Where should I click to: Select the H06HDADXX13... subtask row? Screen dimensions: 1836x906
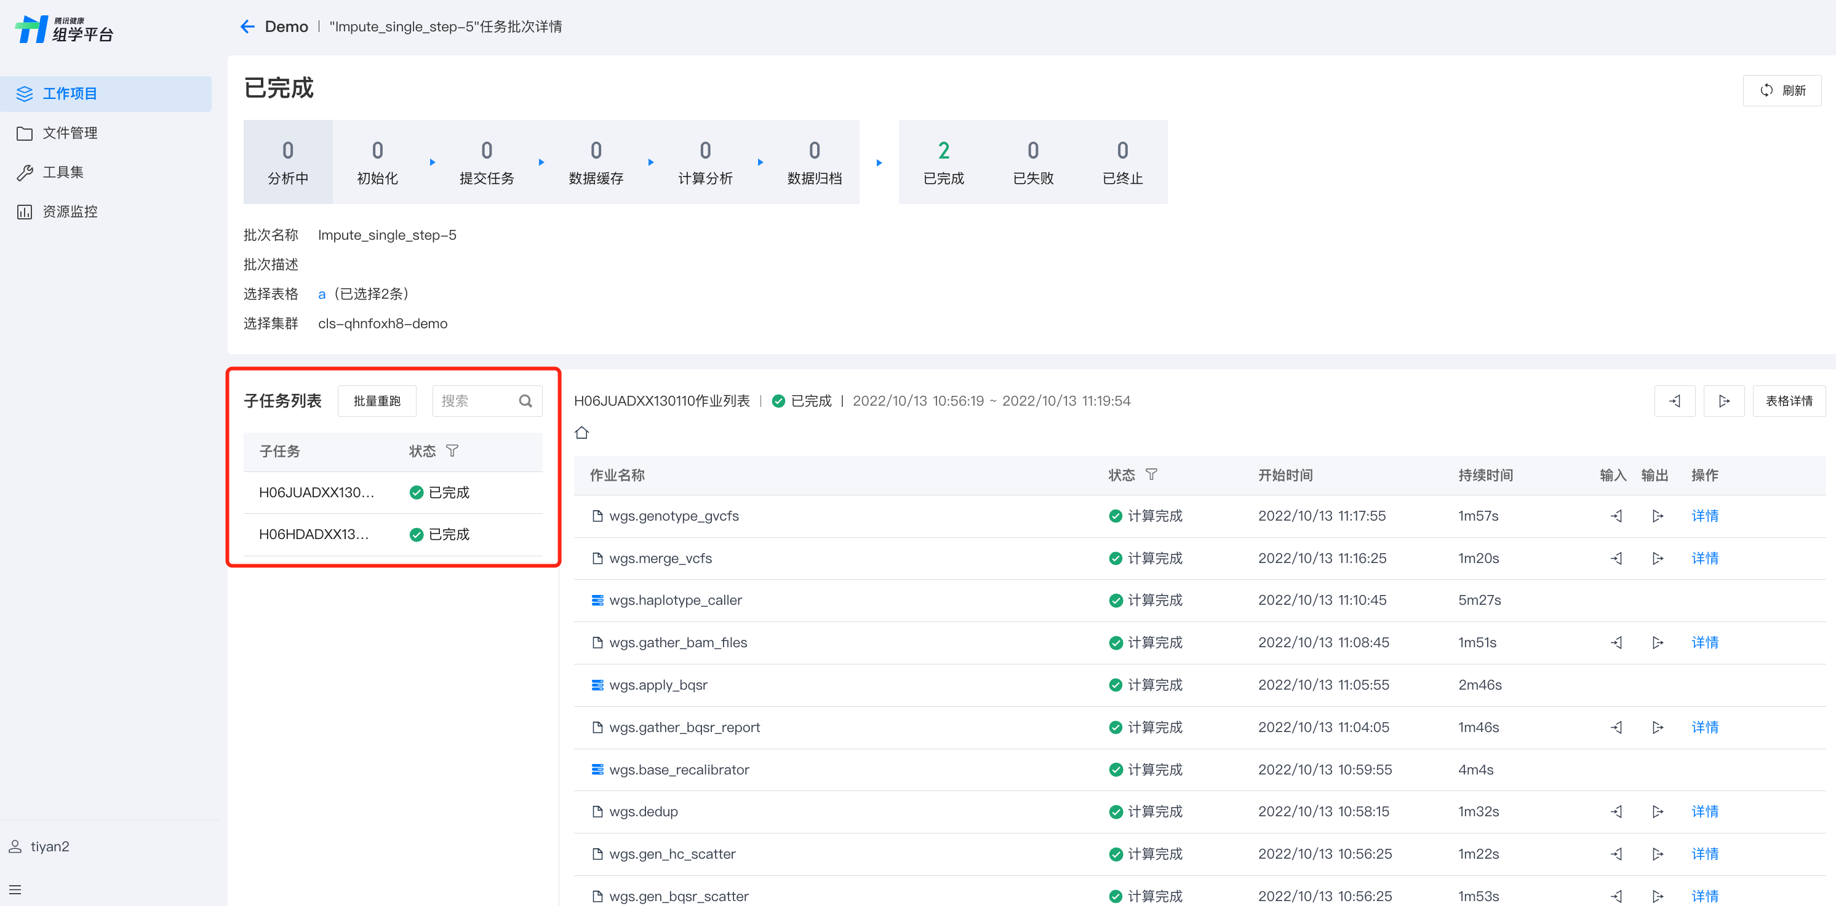(x=314, y=534)
